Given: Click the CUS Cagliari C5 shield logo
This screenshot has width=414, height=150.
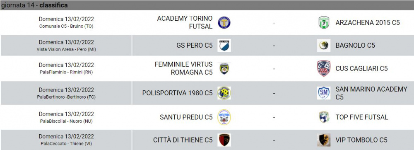Looking at the screenshot, I should [324, 68].
